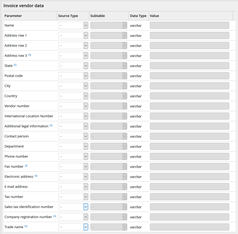Click the FX badge next to Address row 3
Image resolution: width=238 pixels, height=234 pixels.
click(30, 55)
